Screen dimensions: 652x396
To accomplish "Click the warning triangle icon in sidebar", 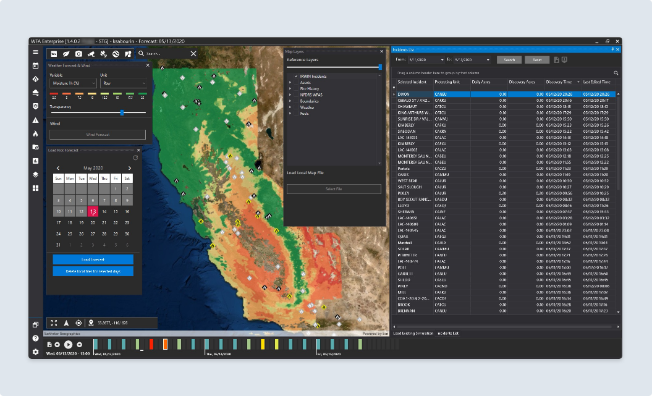I will [x=36, y=120].
